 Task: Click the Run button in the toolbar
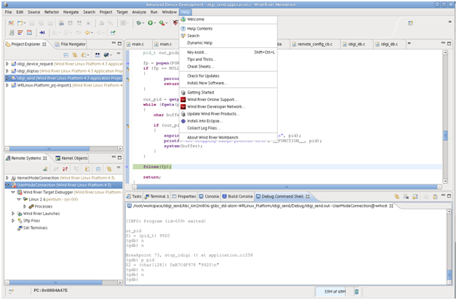150,23
